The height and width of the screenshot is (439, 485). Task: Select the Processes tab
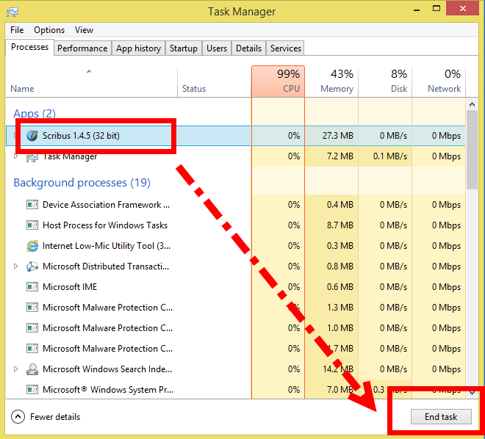pos(29,47)
